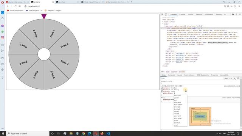Viewport: 242px width, 136px height.
Task: Show more DevTools tabs with the chevron
Action: (x=225, y=14)
